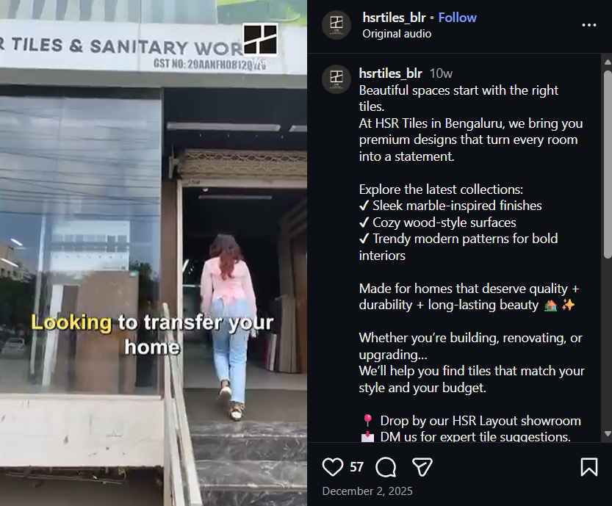This screenshot has height=506, width=612.
Task: Open comments using the speech bubble icon
Action: [386, 466]
